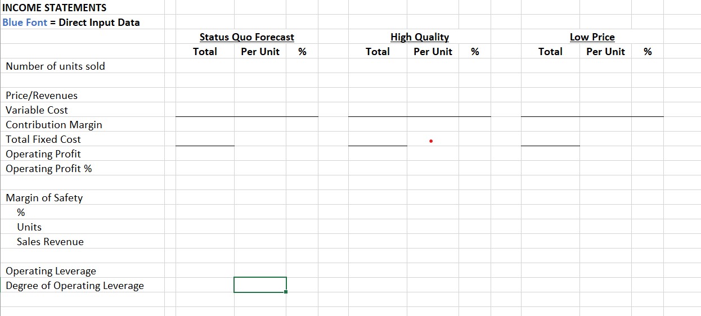Select the INCOME STATEMENTS title cell
The image size is (701, 316).
(55, 8)
